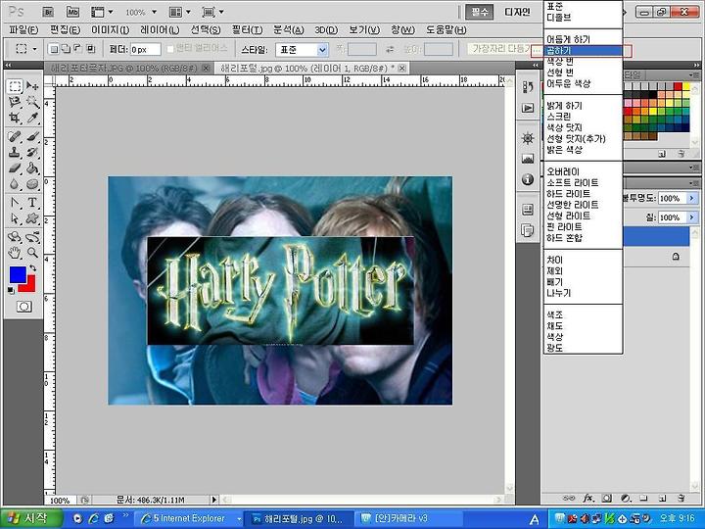The width and height of the screenshot is (705, 529).
Task: Select the Eyedropper tool
Action: click(x=32, y=118)
